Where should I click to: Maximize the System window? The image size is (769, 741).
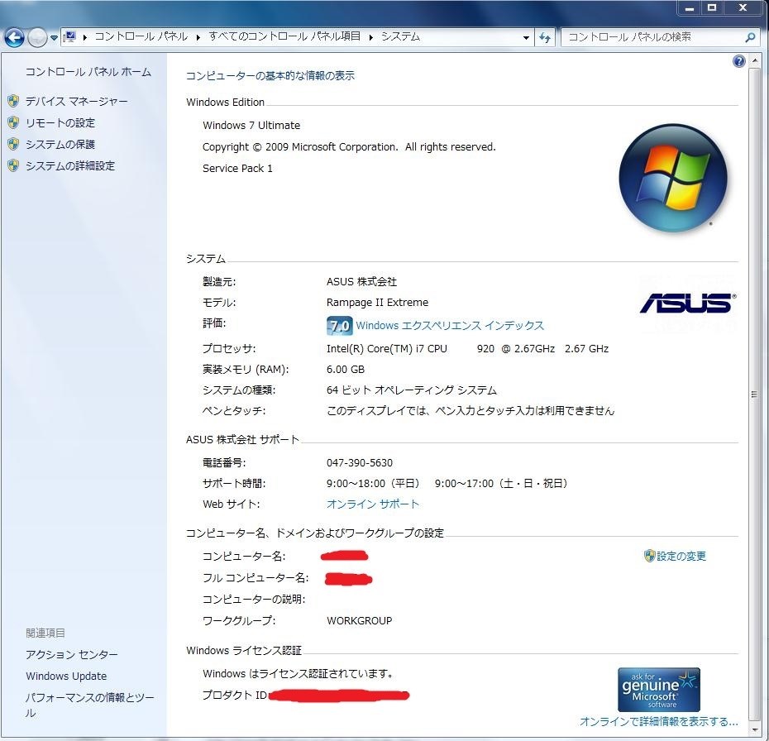(712, 7)
